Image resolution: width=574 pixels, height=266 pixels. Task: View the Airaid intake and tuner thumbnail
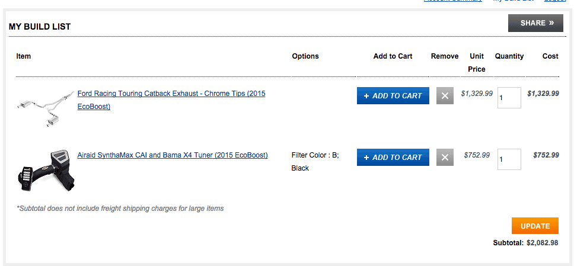(x=46, y=171)
